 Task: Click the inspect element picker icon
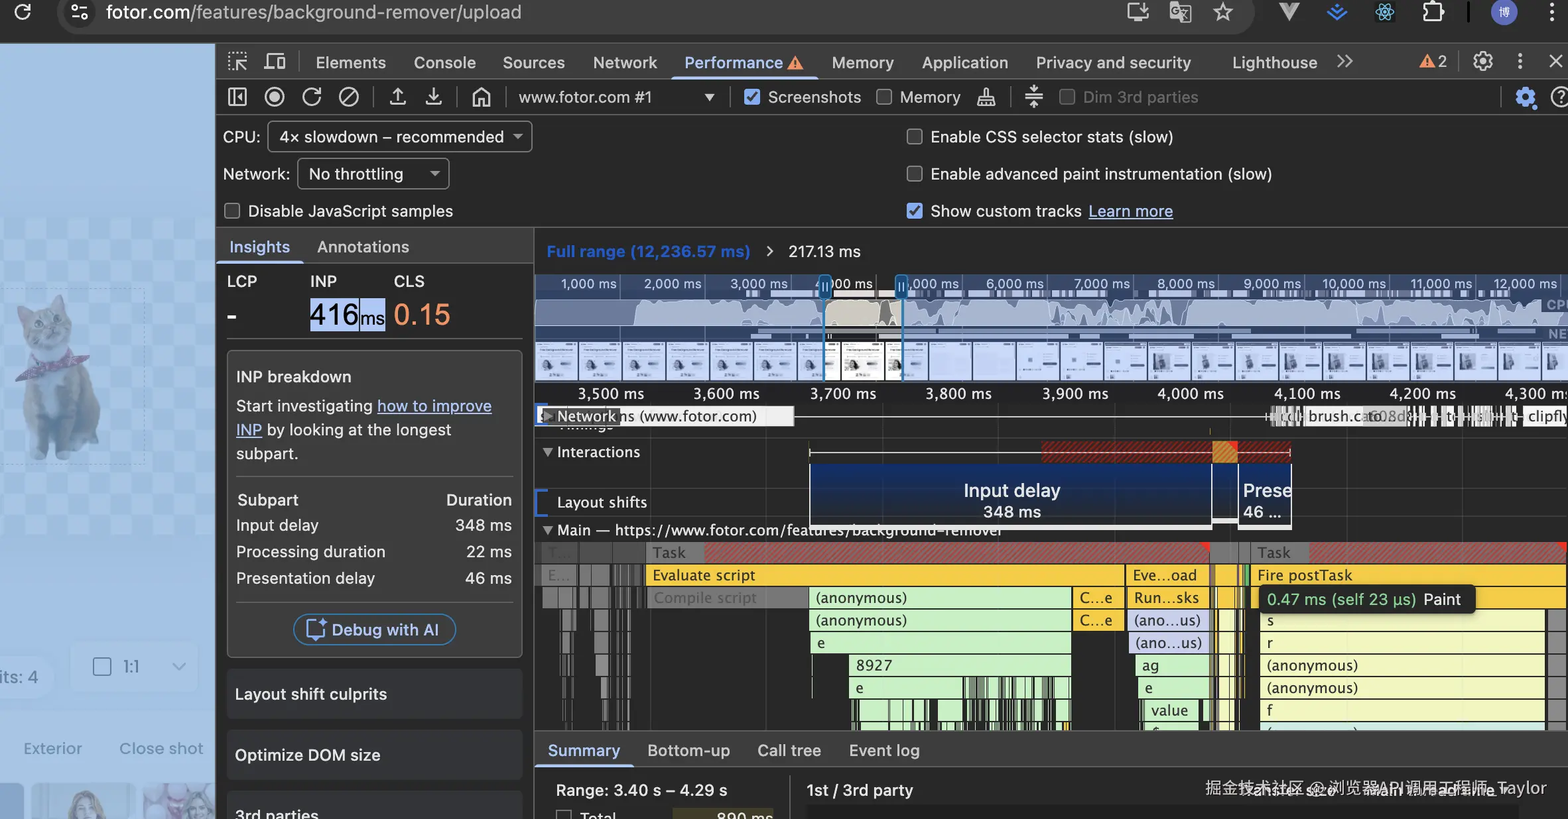237,62
